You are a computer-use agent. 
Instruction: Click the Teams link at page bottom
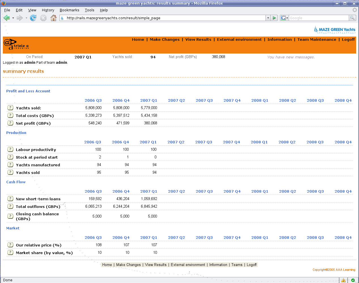(237, 265)
